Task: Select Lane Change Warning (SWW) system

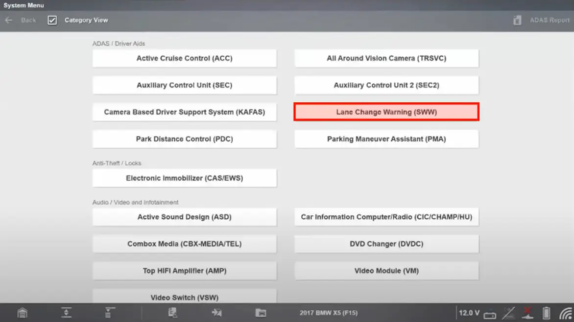Action: coord(386,112)
